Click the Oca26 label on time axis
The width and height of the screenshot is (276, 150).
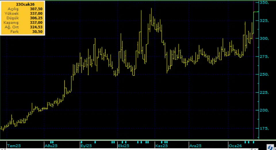(234, 146)
